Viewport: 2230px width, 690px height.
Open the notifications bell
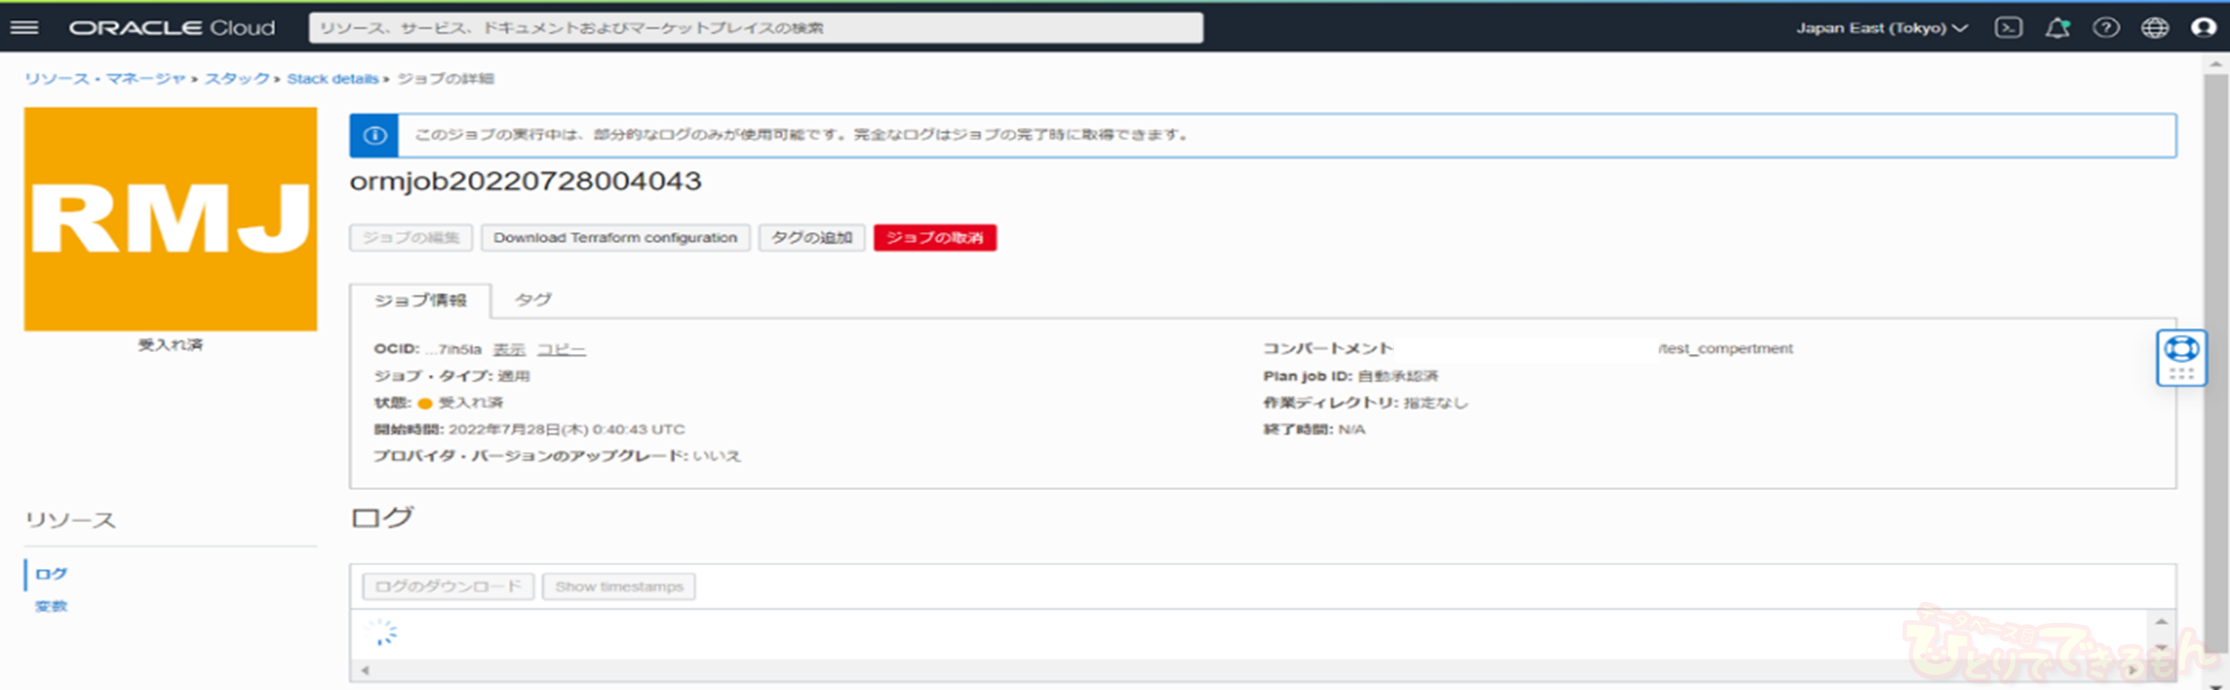(x=2057, y=27)
